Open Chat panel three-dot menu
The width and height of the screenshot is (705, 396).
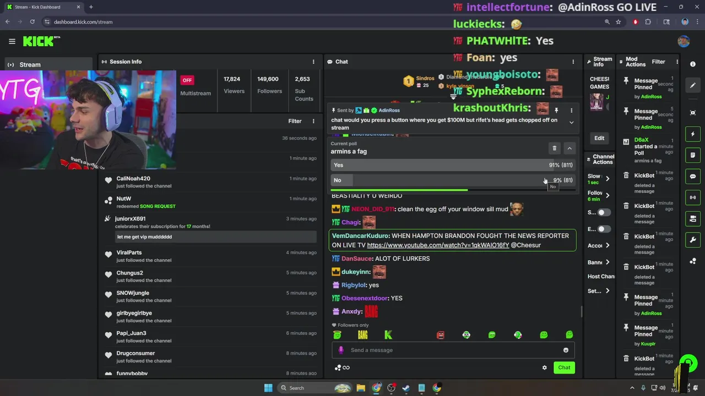[573, 62]
